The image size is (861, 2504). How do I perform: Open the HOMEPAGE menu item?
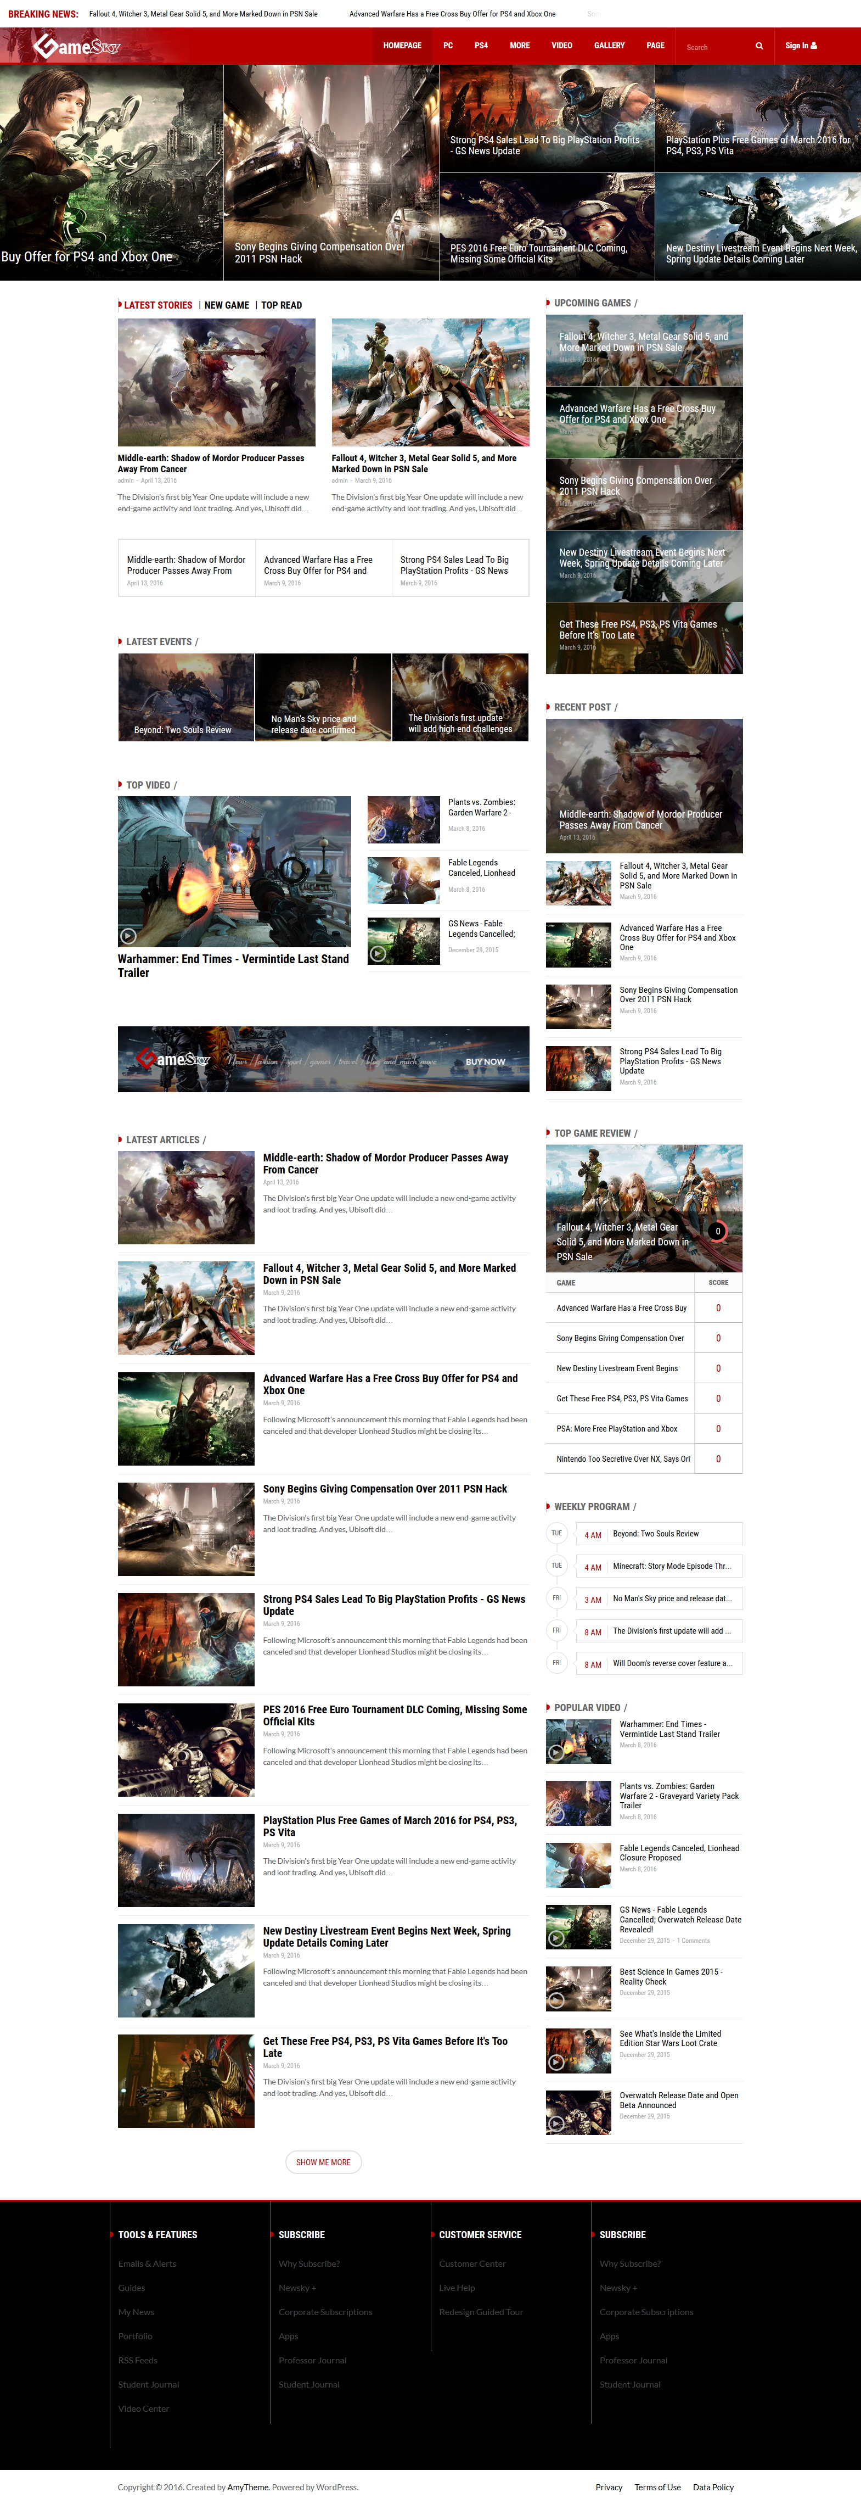(x=402, y=46)
